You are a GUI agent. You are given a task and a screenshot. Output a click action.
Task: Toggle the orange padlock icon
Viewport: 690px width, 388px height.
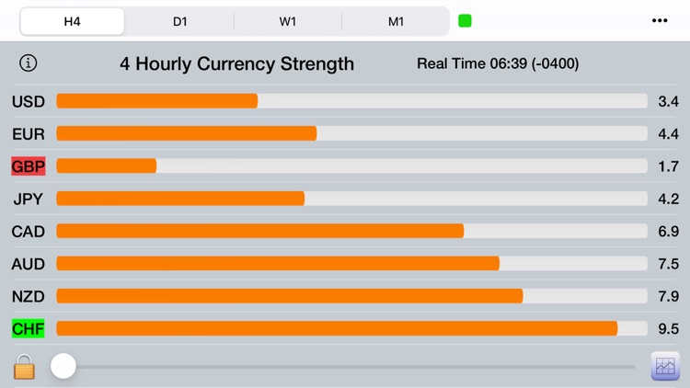click(25, 367)
